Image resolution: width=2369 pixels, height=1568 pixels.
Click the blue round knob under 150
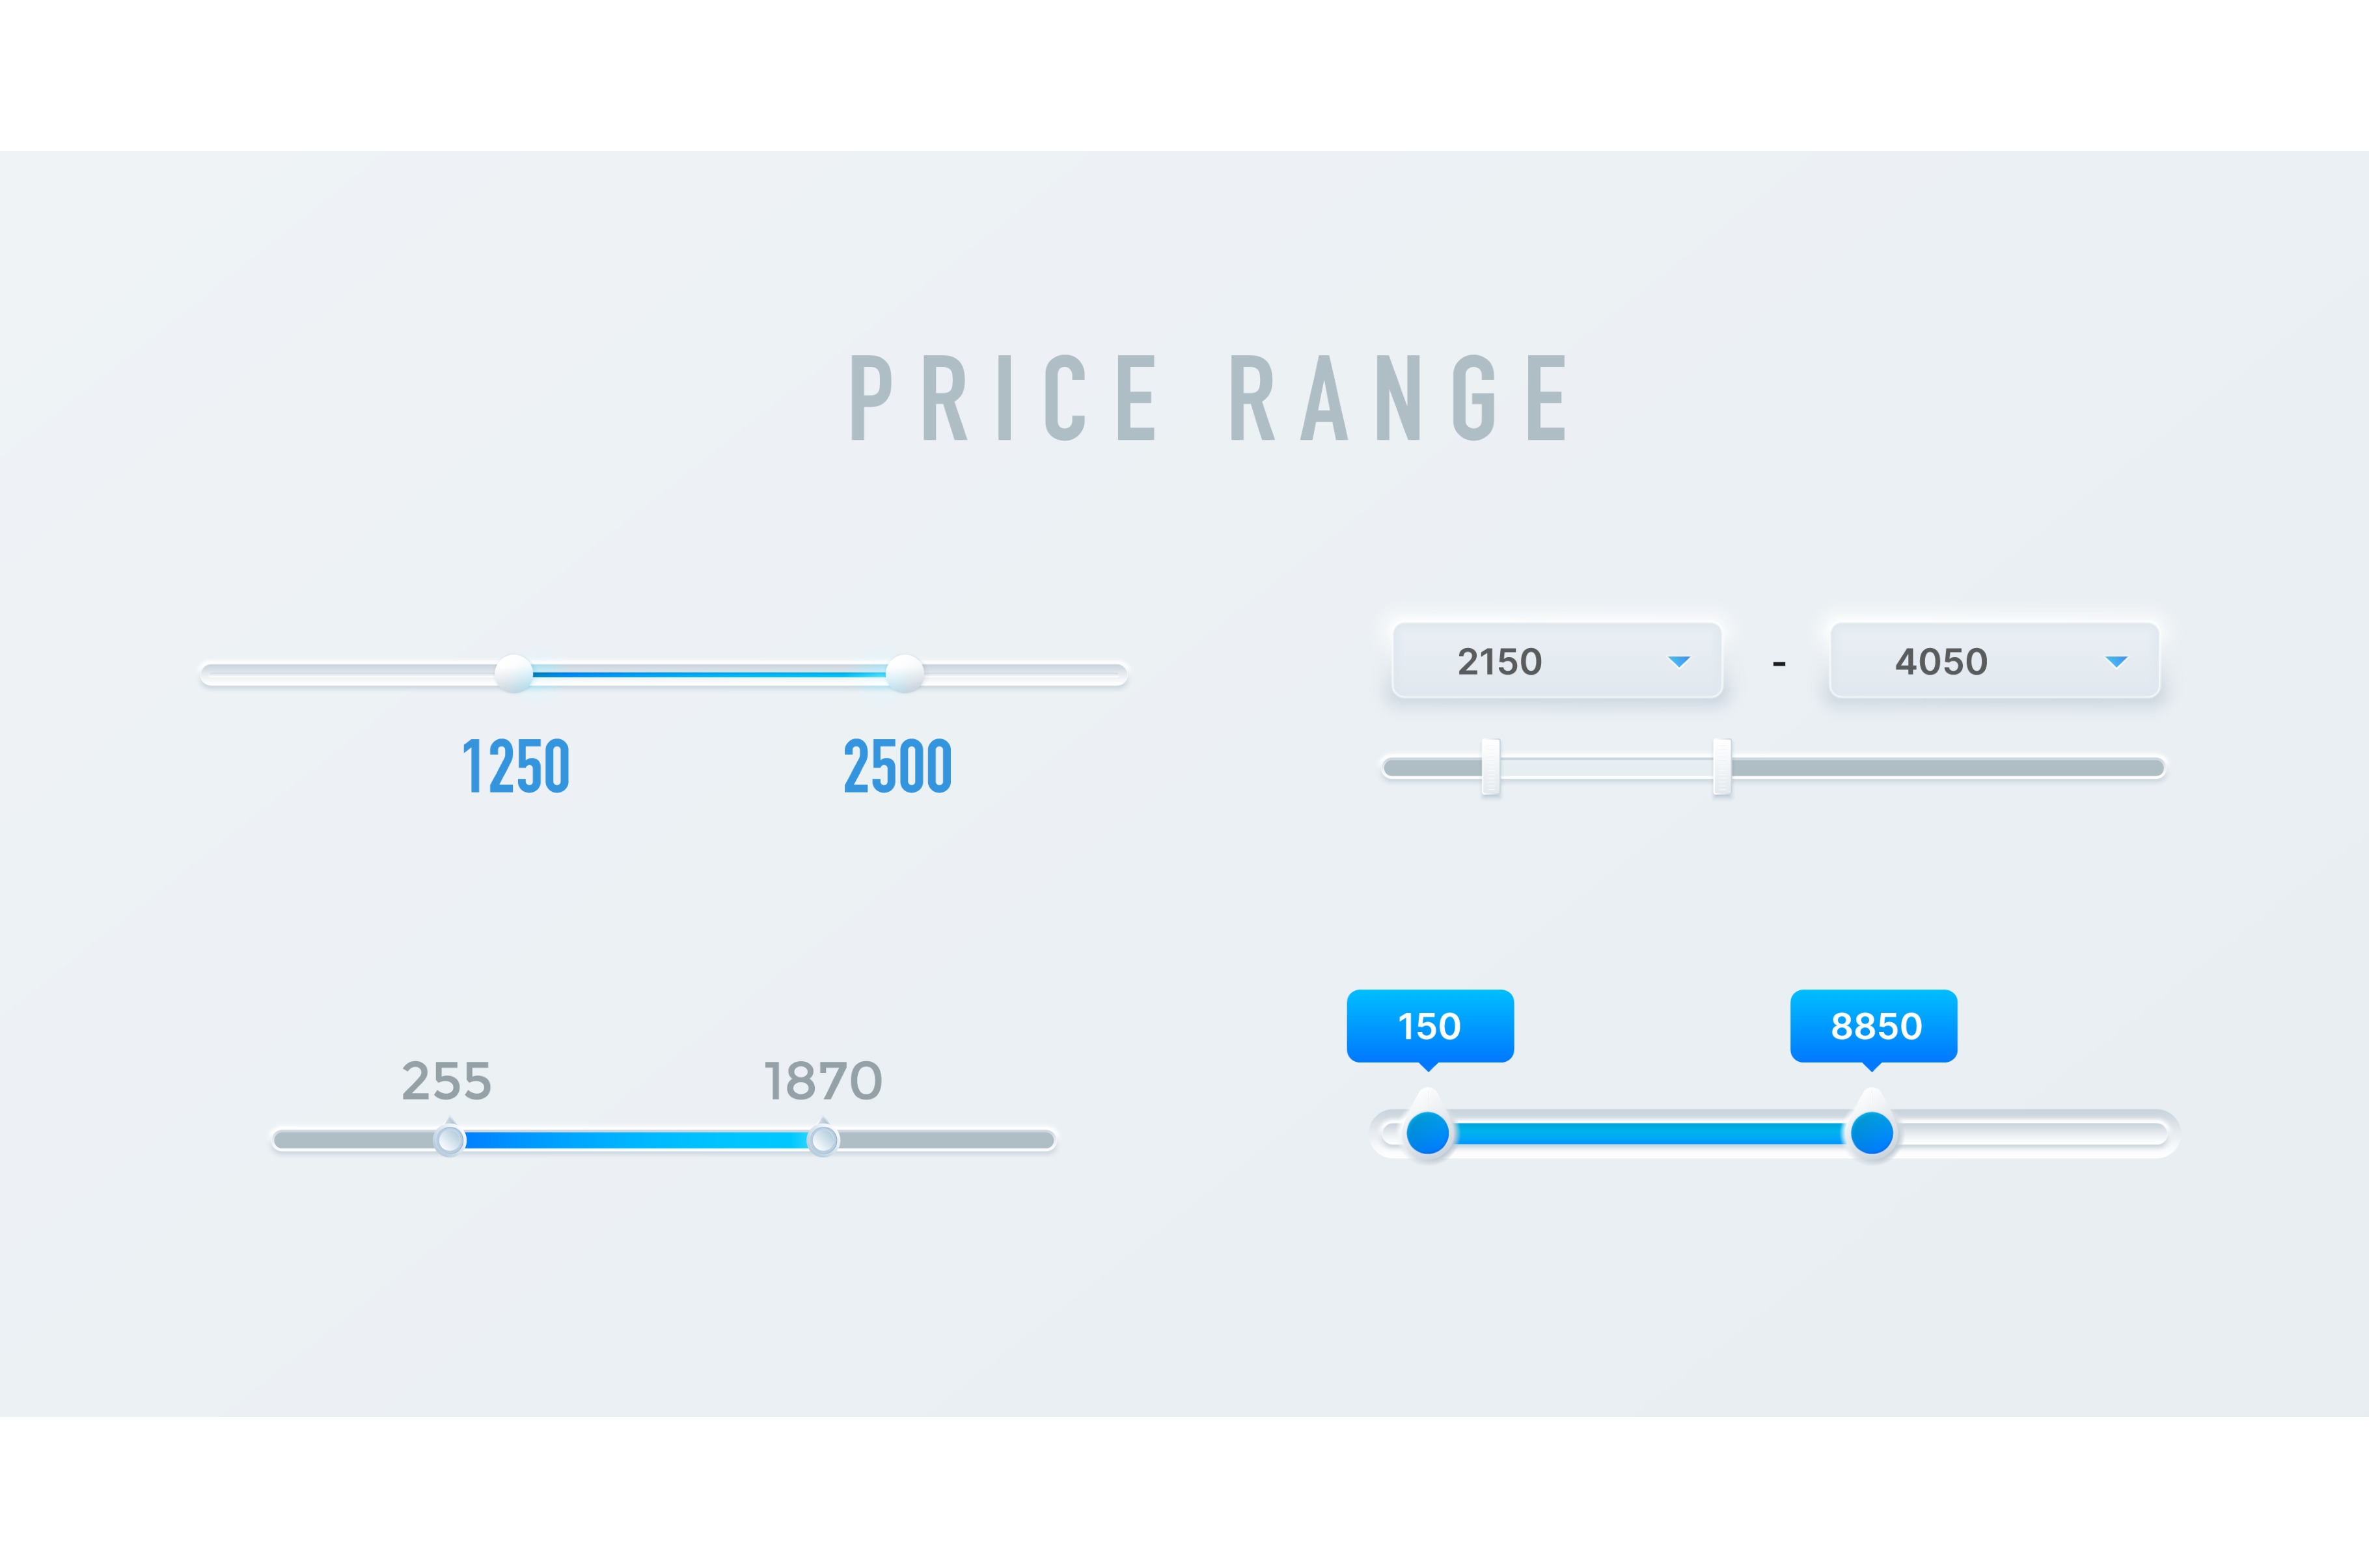point(1427,1133)
